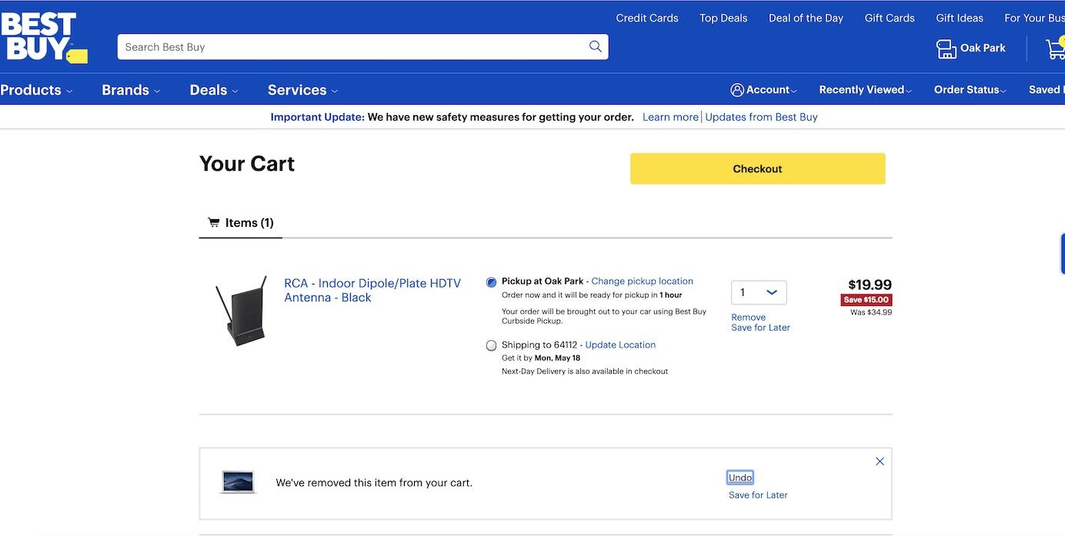Open the shopping cart icon in header
This screenshot has width=1065, height=536.
click(x=1055, y=49)
